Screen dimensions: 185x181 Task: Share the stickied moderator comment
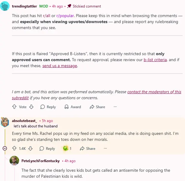coord(97,107)
